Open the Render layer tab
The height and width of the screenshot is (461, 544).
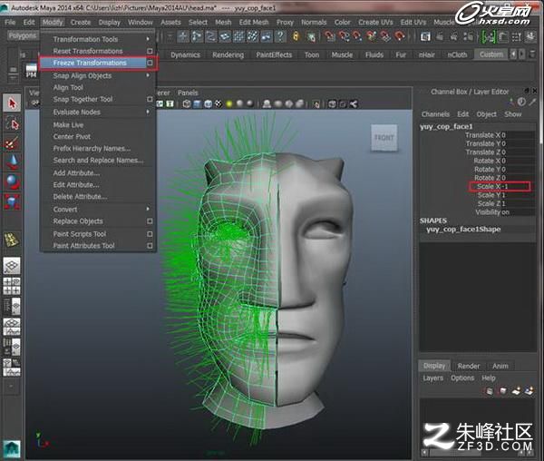pos(469,366)
